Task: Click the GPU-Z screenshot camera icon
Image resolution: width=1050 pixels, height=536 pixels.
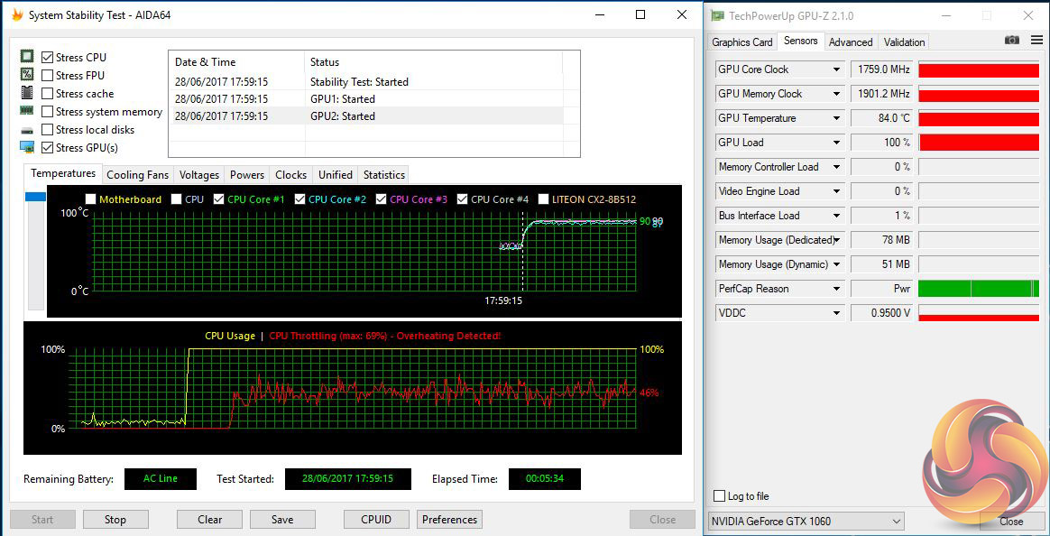Action: tap(1012, 41)
